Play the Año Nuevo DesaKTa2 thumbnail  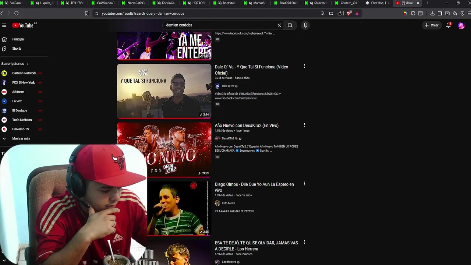164,149
